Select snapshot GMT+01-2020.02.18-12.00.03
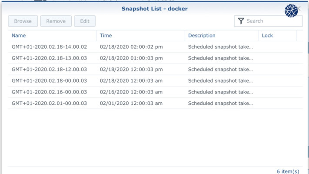This screenshot has height=174, width=309. tap(49, 70)
